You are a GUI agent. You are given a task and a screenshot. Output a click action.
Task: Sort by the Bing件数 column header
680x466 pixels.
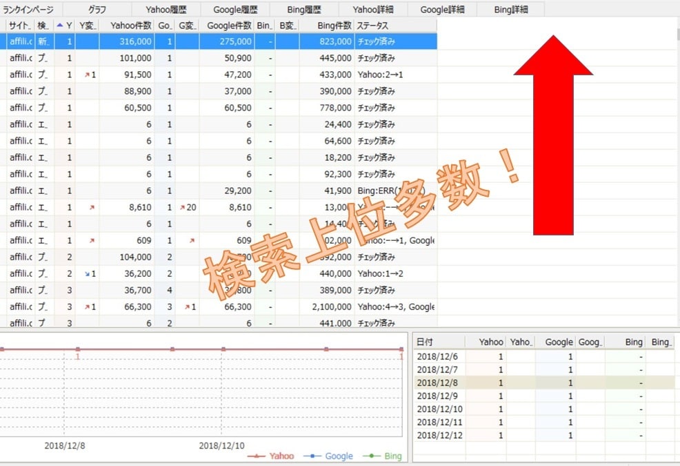coord(327,26)
